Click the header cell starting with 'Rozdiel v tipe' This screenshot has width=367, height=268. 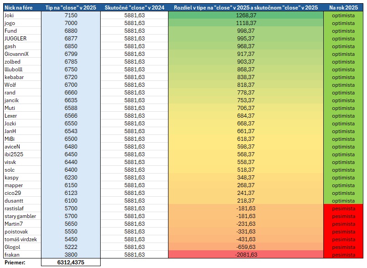pos(245,8)
